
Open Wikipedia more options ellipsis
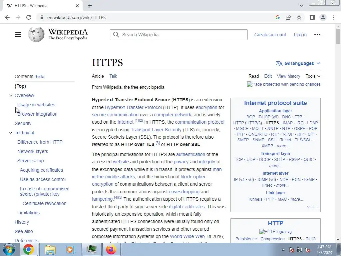(x=317, y=35)
